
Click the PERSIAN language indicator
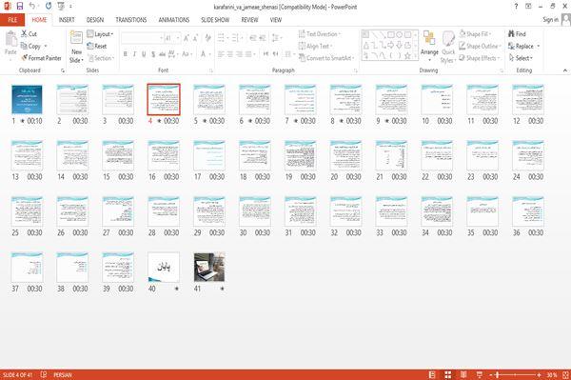[x=63, y=374]
